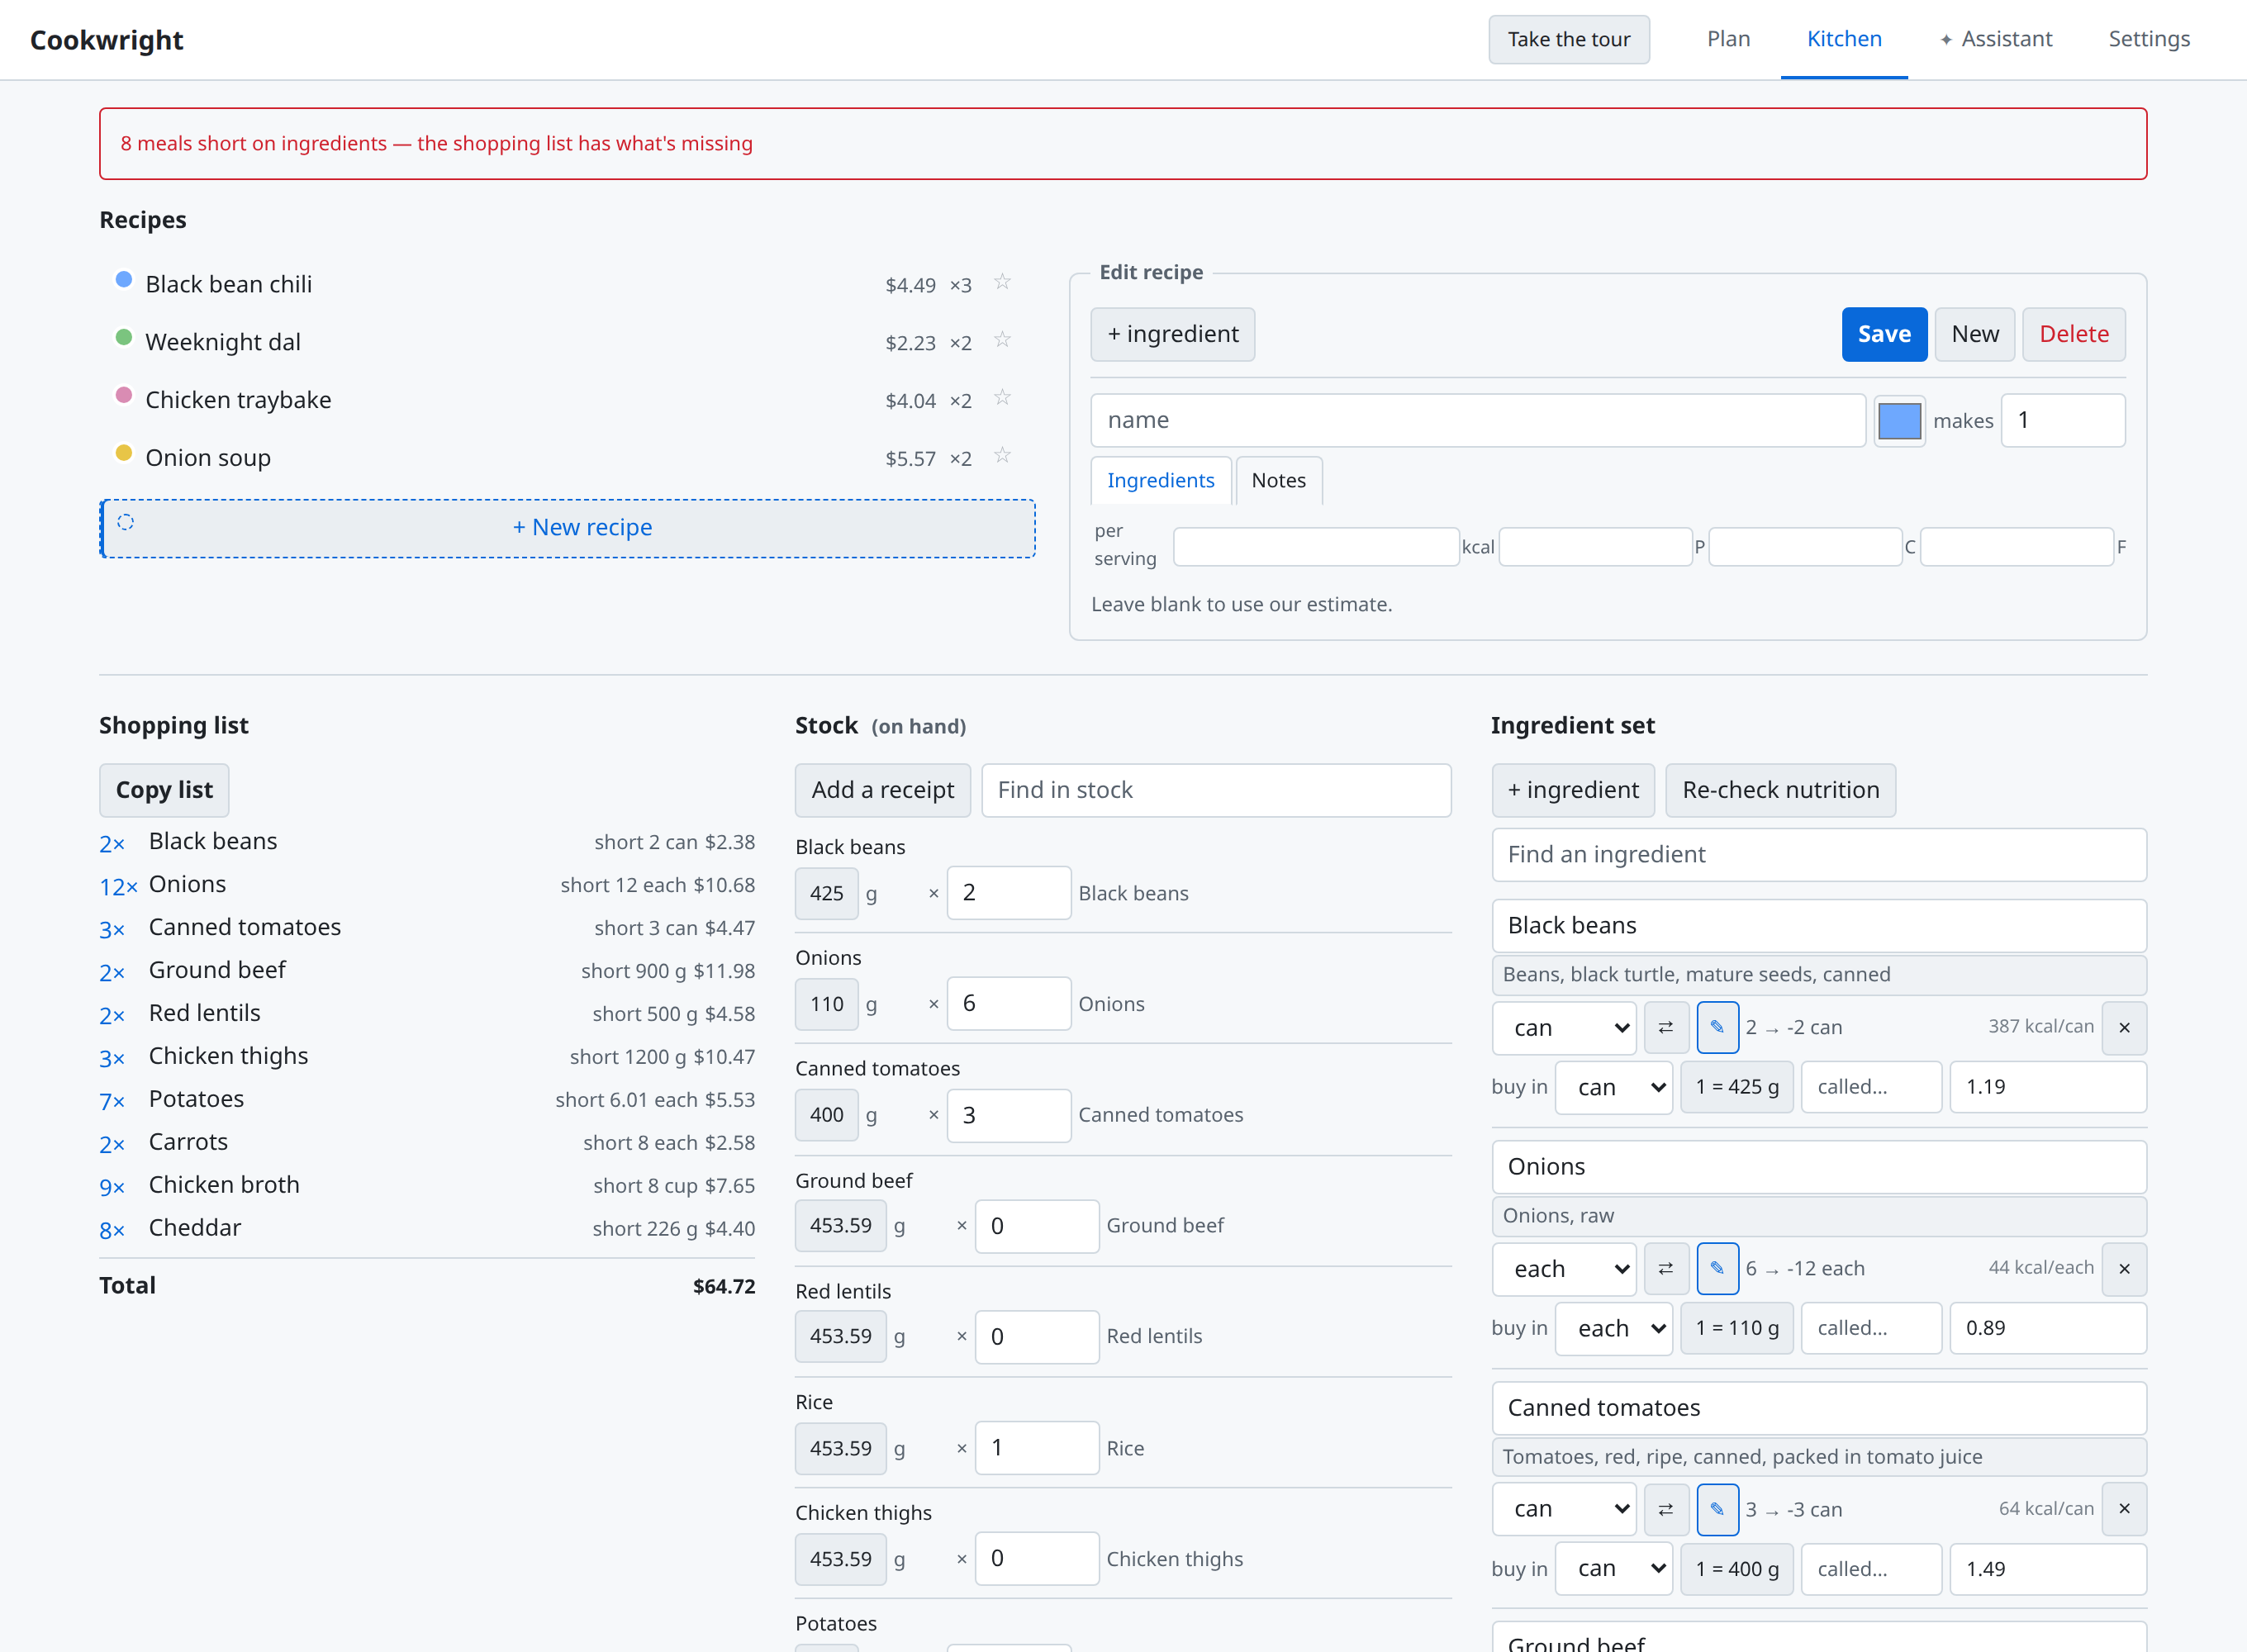2247x1652 pixels.
Task: Go to the Plan tab
Action: 1728,39
